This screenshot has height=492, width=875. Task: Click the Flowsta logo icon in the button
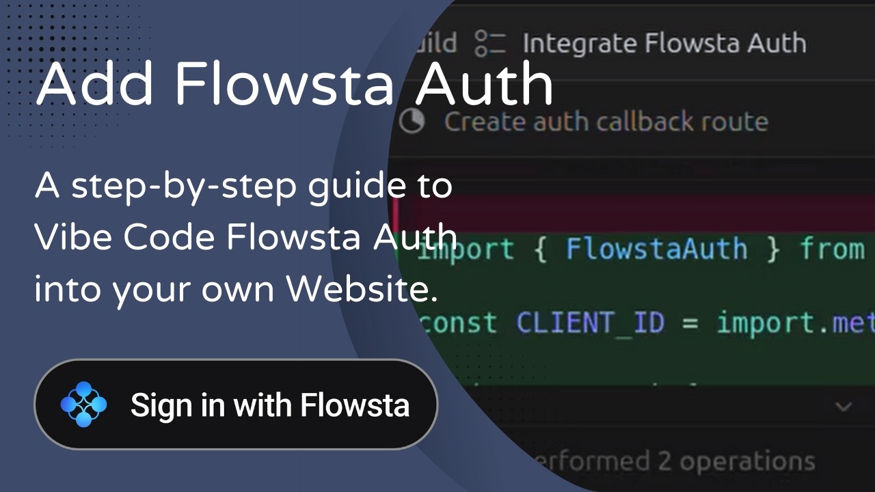coord(83,405)
